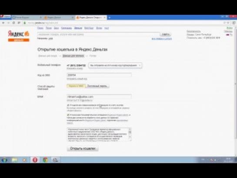Click the Opera icon in the taskbar
The height and width of the screenshot is (178, 237).
click(35, 160)
